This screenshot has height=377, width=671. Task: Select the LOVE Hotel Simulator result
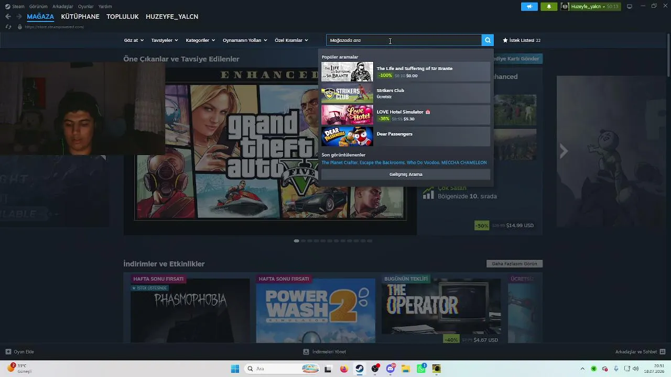[x=406, y=115]
